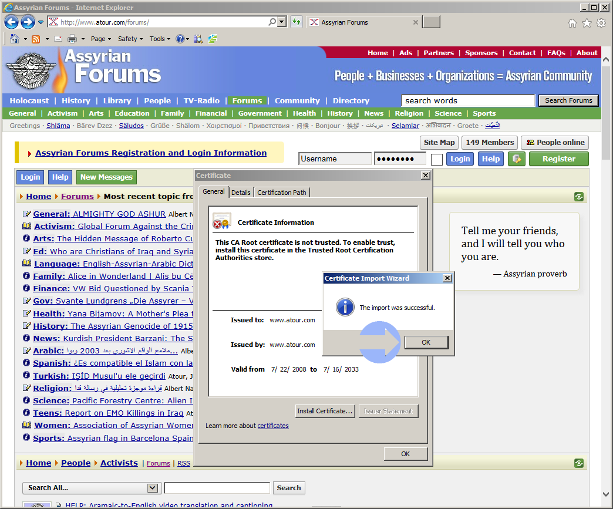The image size is (613, 509).
Task: Open the Site Map button
Action: 439,142
